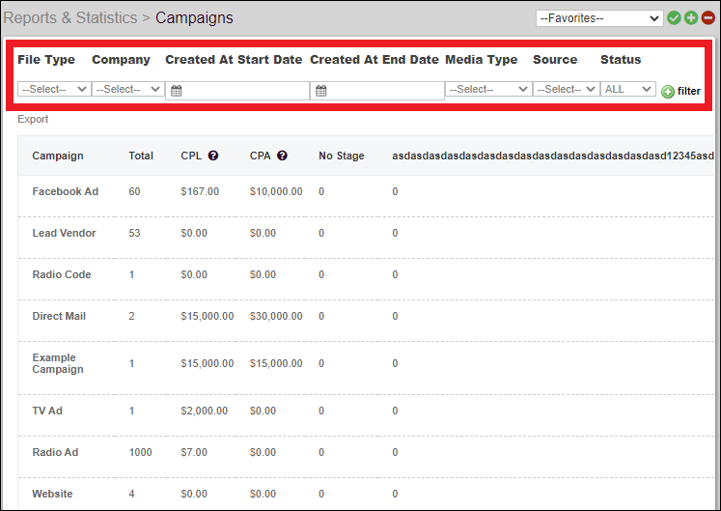
Task: Click the green checkmark favorites icon
Action: [x=675, y=18]
